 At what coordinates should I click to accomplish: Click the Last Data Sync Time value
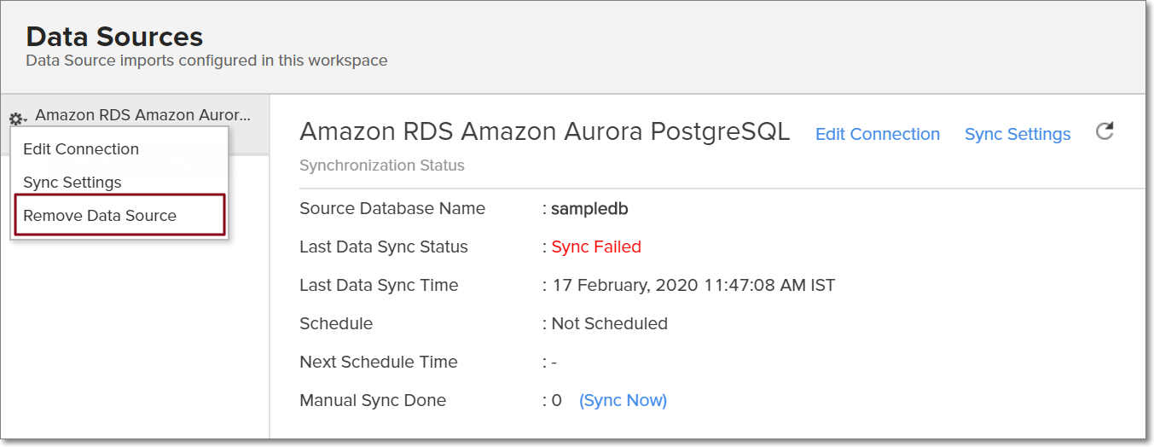click(693, 286)
